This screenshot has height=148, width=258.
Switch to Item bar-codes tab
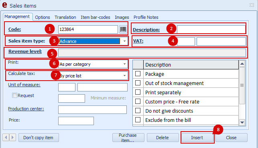tap(95, 17)
